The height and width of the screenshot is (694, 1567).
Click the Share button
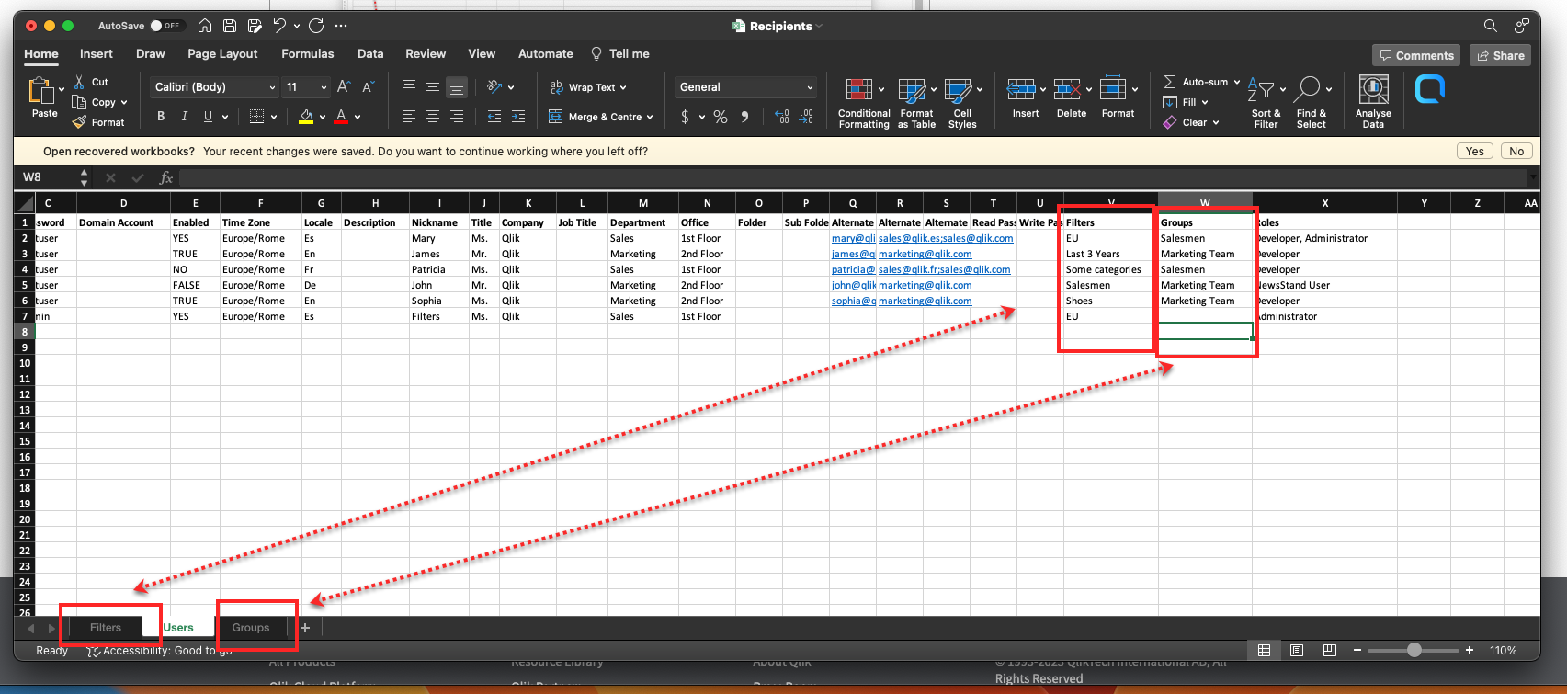[x=1500, y=56]
